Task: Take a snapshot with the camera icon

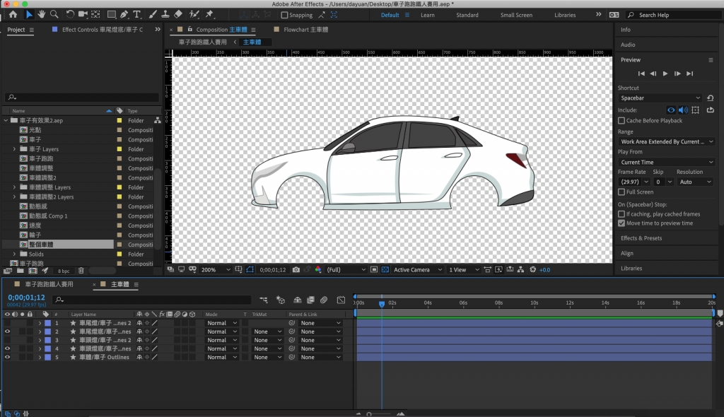Action: tap(296, 270)
